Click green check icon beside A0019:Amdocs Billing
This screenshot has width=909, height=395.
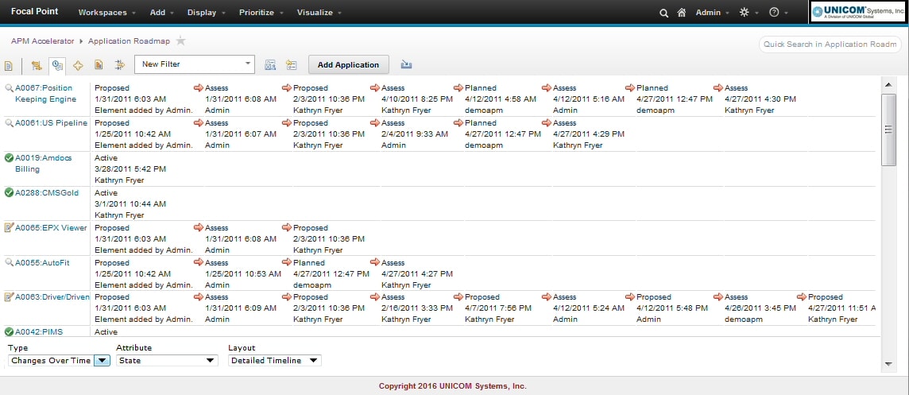pos(9,158)
